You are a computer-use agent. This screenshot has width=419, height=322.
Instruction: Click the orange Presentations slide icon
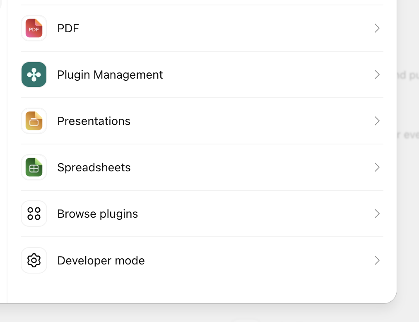34,121
